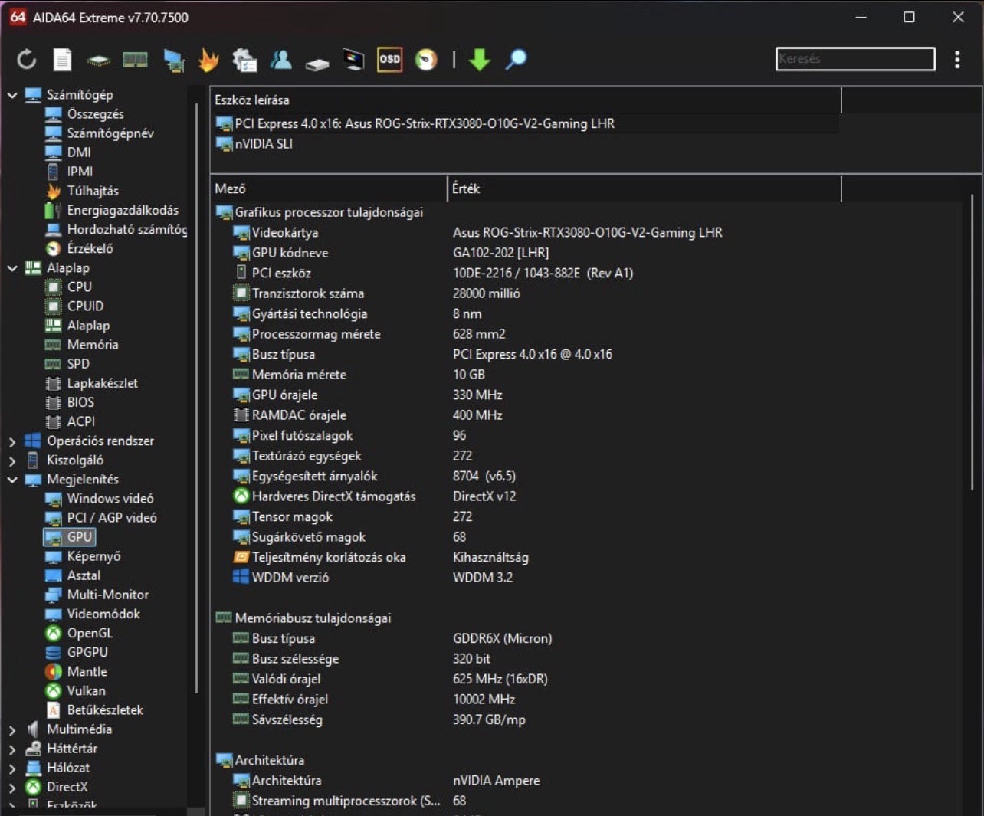Collapse the Alaplap tree node

pos(12,267)
